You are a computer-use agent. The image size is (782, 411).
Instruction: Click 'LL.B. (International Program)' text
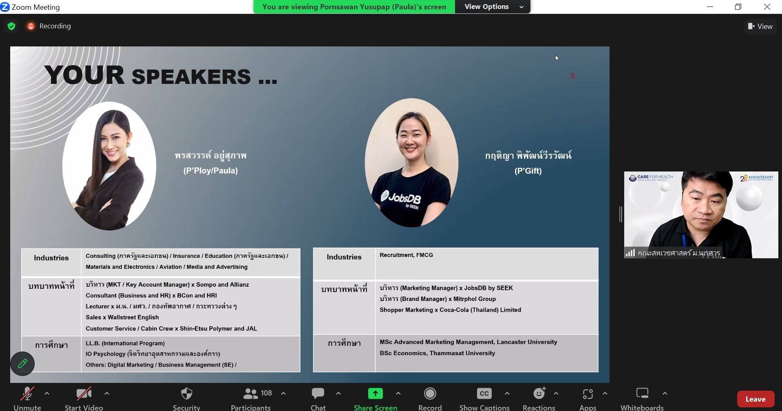125,343
